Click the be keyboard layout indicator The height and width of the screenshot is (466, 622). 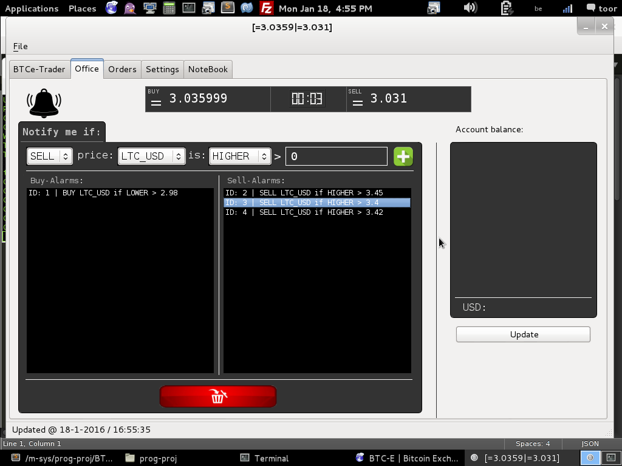click(x=538, y=8)
